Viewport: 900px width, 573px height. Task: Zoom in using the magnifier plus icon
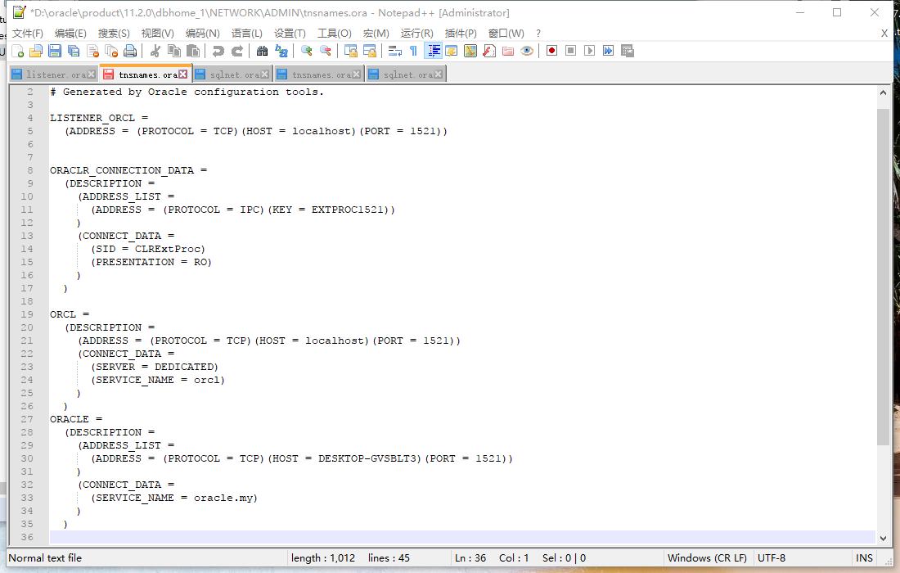pyautogui.click(x=307, y=51)
